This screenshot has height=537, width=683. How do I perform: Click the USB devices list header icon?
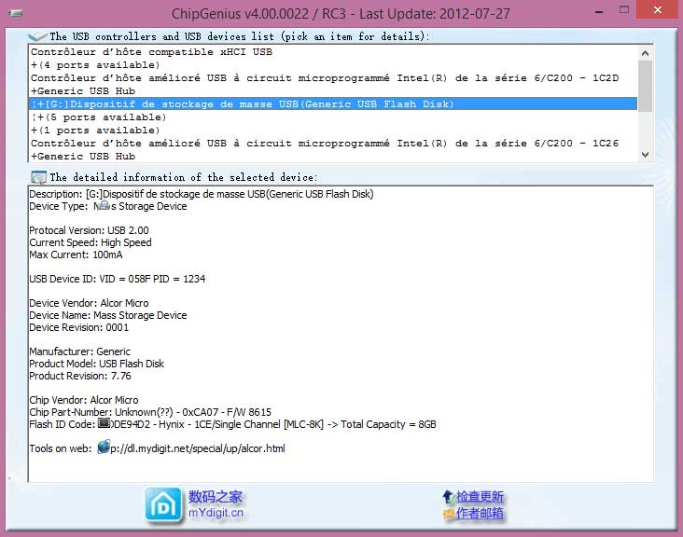(x=37, y=36)
